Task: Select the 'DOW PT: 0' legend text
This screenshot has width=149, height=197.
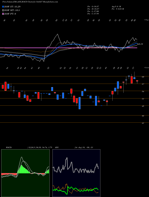Action: 10,14
